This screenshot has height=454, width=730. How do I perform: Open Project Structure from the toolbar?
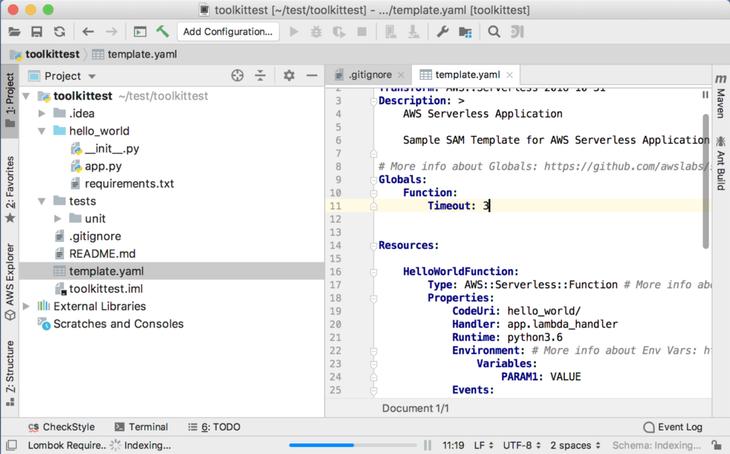coord(465,32)
